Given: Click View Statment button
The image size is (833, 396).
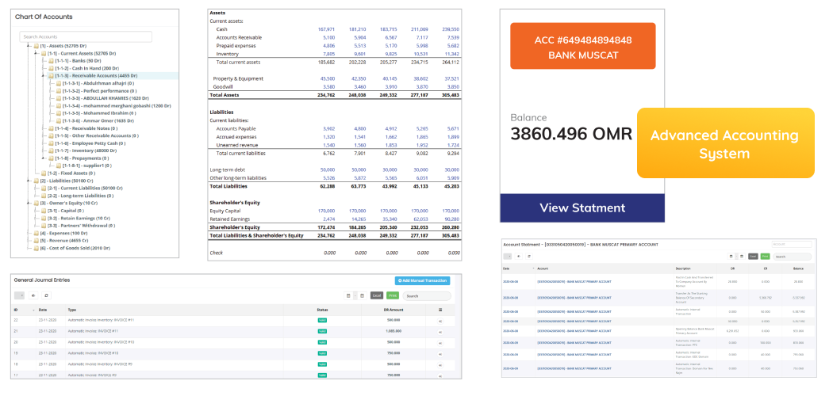Looking at the screenshot, I should click(582, 208).
